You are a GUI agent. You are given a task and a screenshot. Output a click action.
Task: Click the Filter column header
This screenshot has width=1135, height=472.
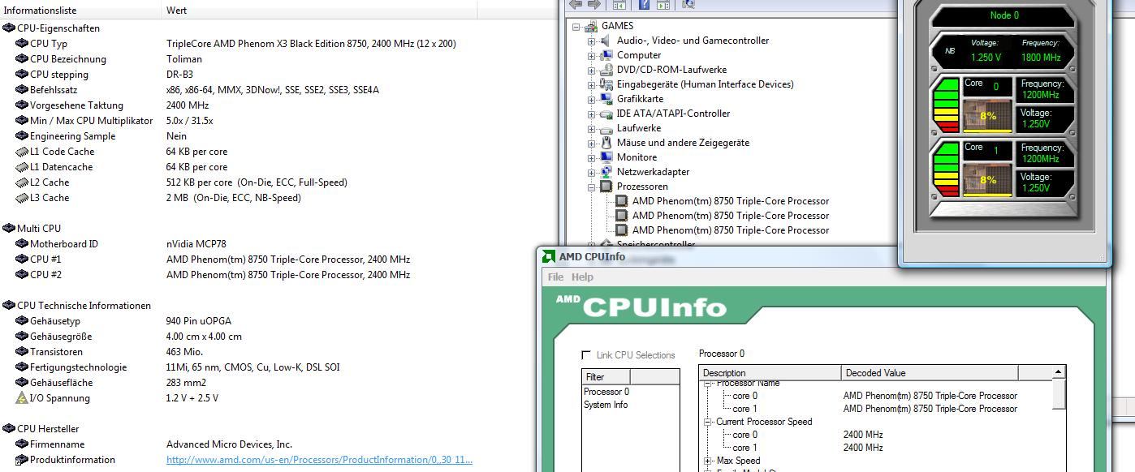[606, 377]
